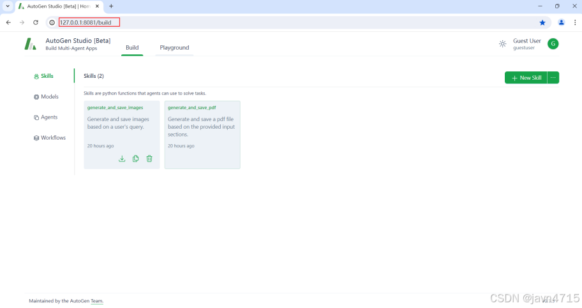Image resolution: width=582 pixels, height=308 pixels.
Task: Click 20 hours ago under generate_and_save_pdf
Action: [x=181, y=146]
